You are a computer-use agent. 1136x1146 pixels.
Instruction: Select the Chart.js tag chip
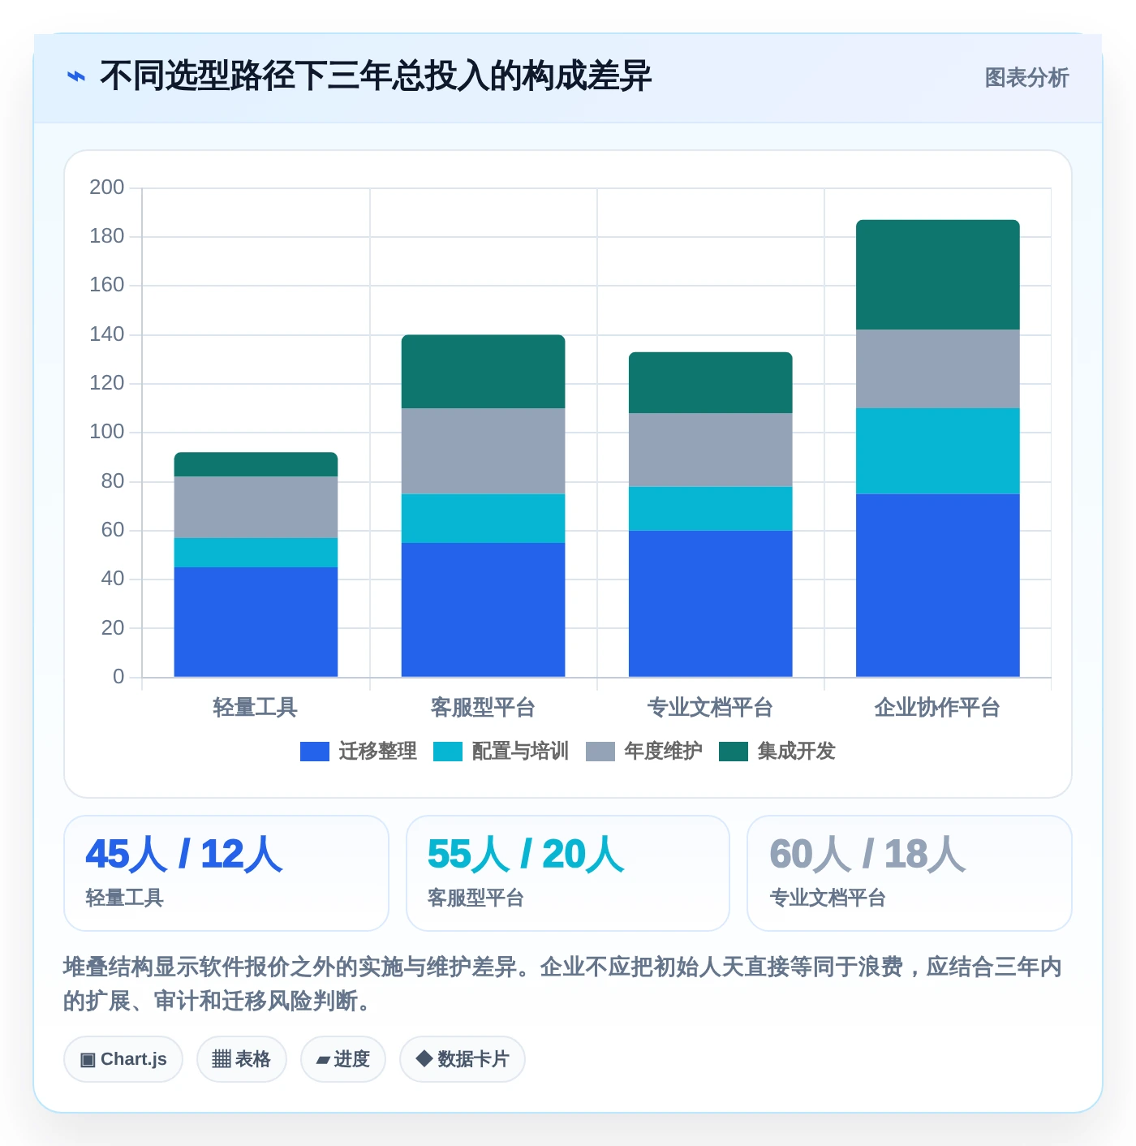click(123, 1059)
